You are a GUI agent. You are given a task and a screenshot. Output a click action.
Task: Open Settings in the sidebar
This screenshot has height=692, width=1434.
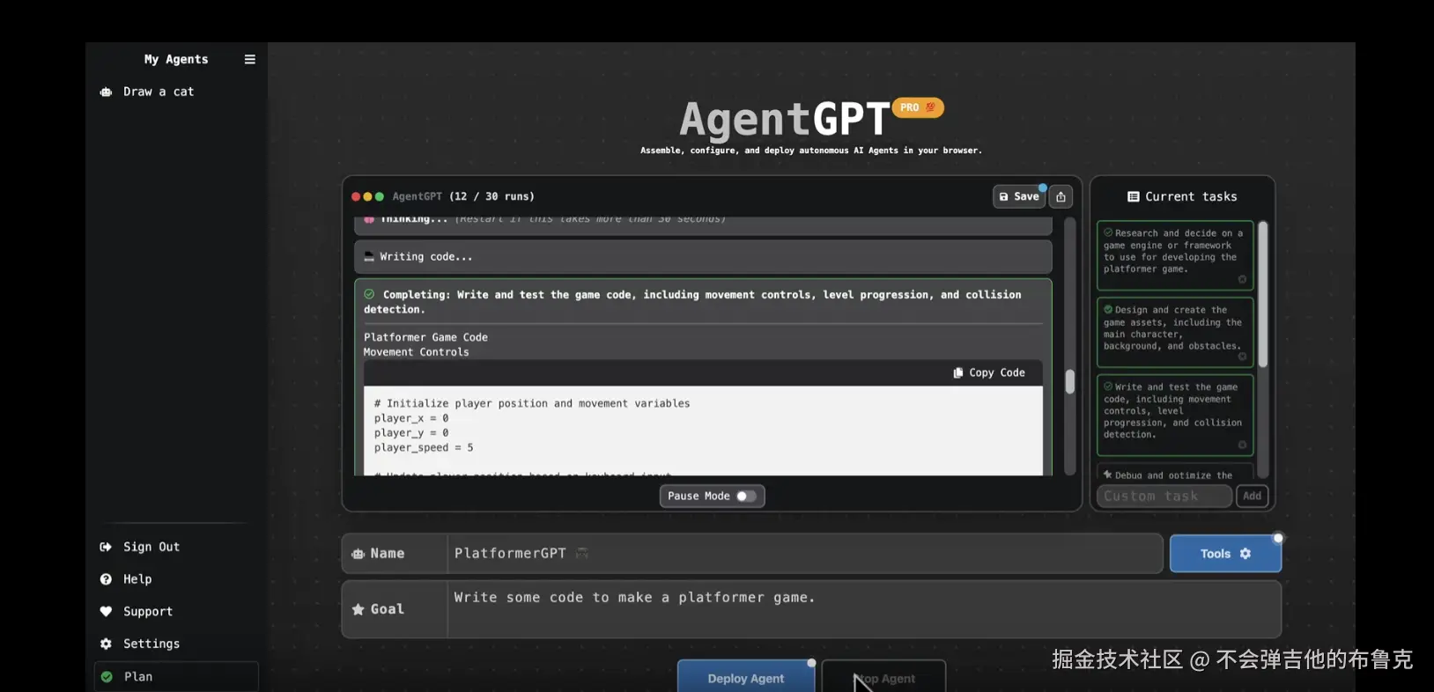click(152, 644)
